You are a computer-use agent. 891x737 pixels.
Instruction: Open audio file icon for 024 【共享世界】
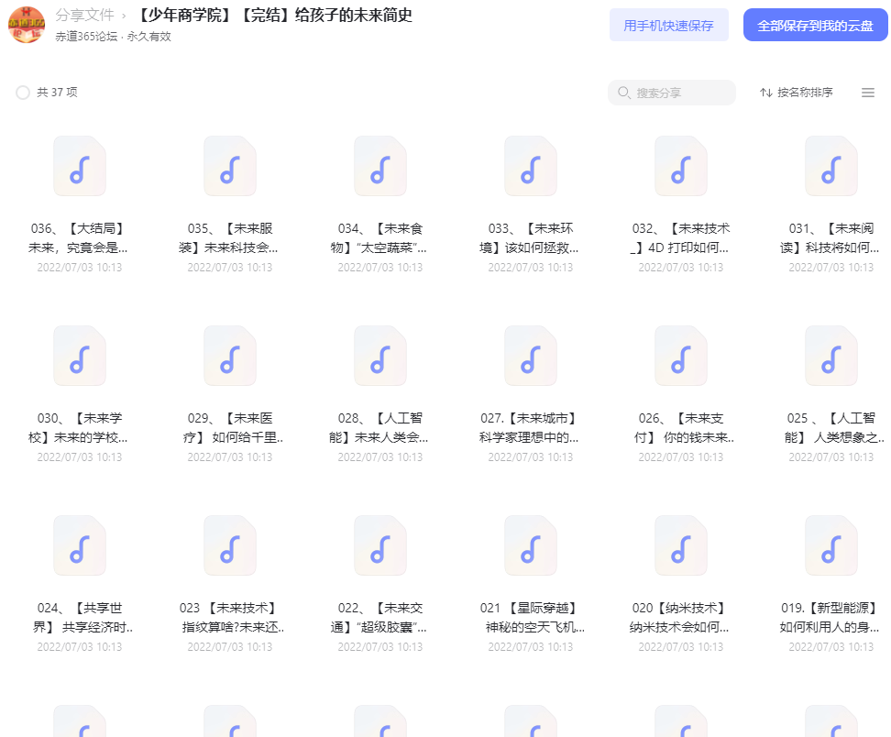point(80,545)
